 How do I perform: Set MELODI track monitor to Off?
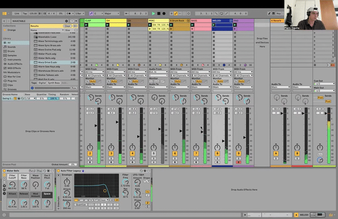click(226, 82)
